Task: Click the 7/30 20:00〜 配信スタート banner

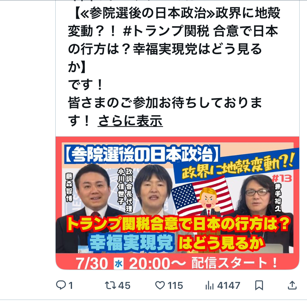Action: pyautogui.click(x=176, y=262)
